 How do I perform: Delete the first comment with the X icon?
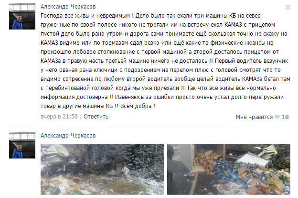click(x=288, y=7)
